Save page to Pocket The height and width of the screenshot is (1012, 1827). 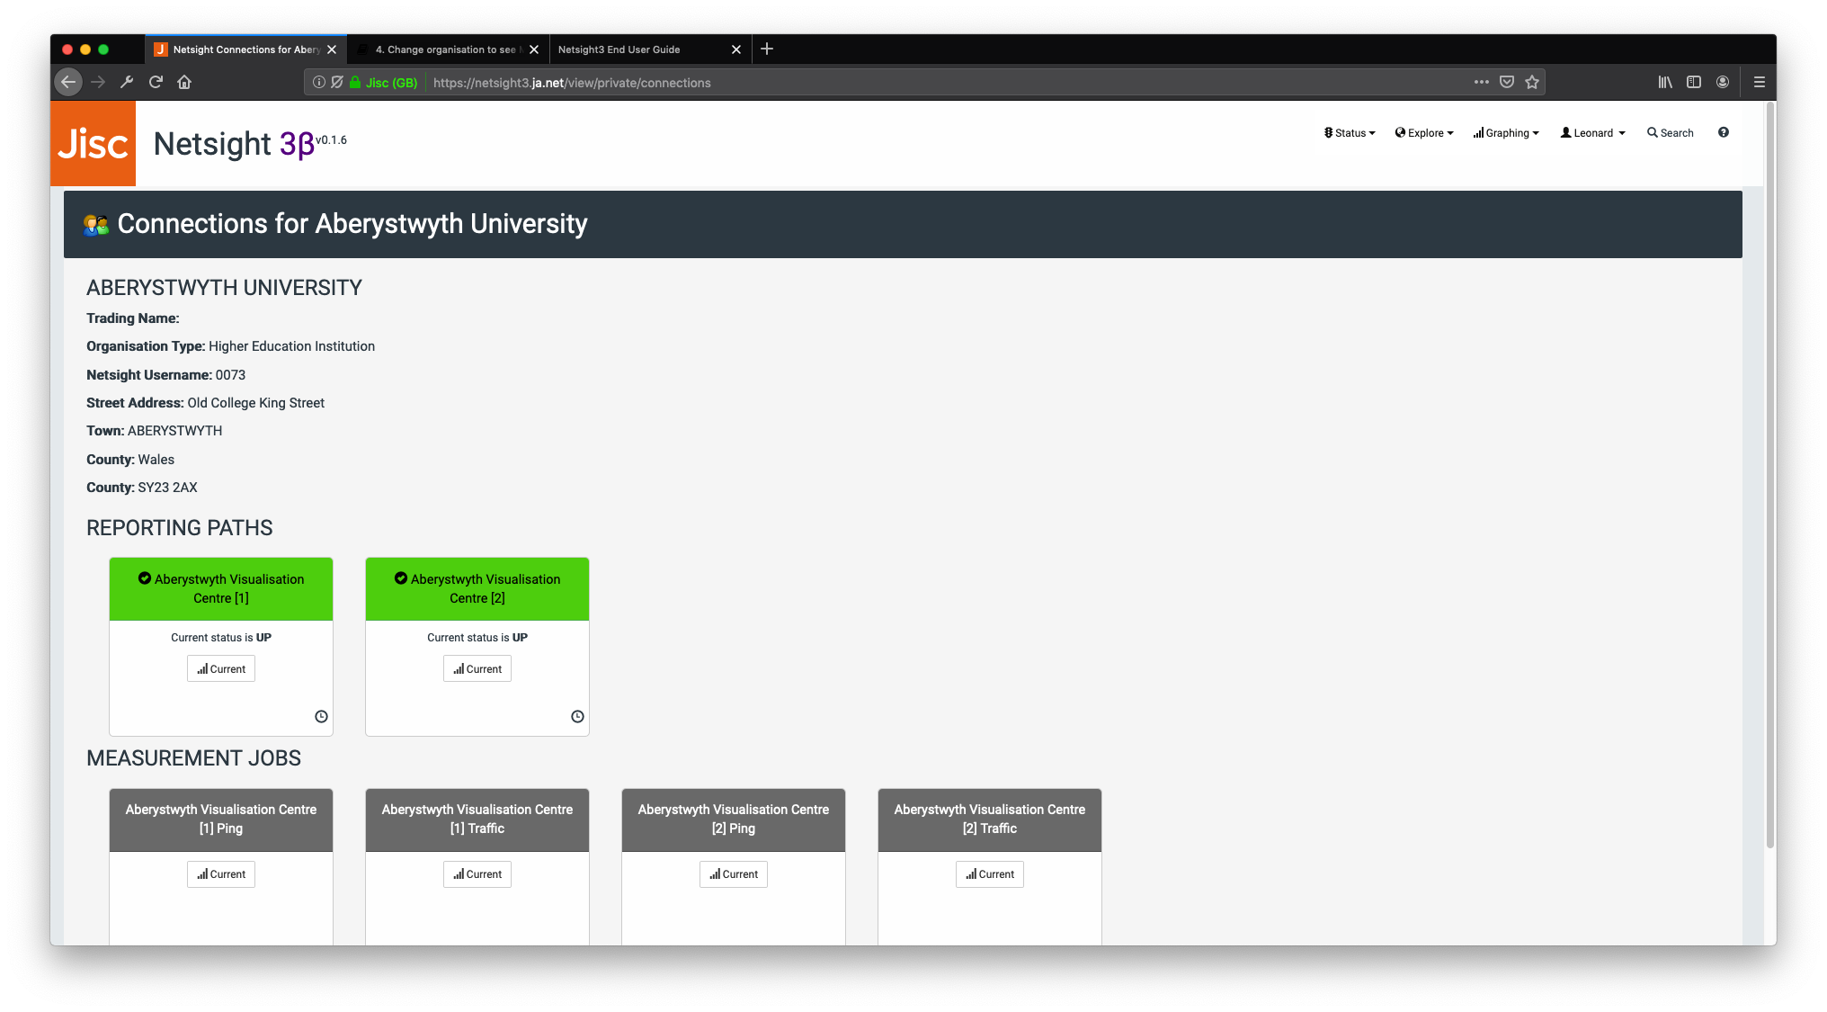click(1507, 82)
